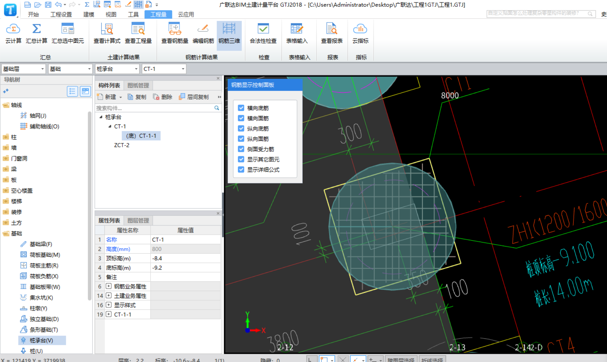Click the 顶标高 value cell -8.4
The image size is (607, 362).
(186, 258)
